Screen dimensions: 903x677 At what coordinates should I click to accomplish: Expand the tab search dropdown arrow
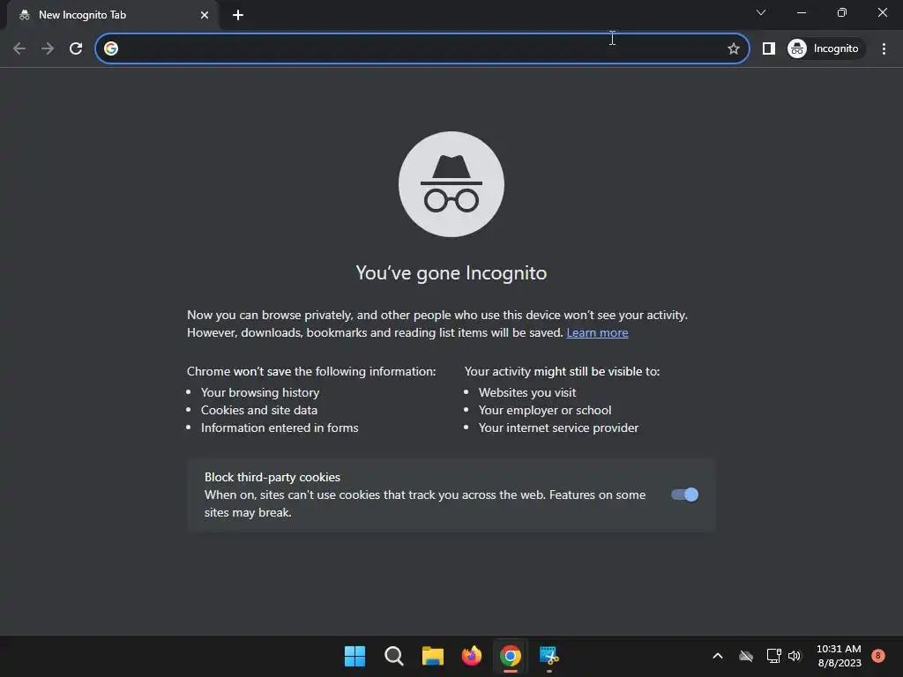761,12
